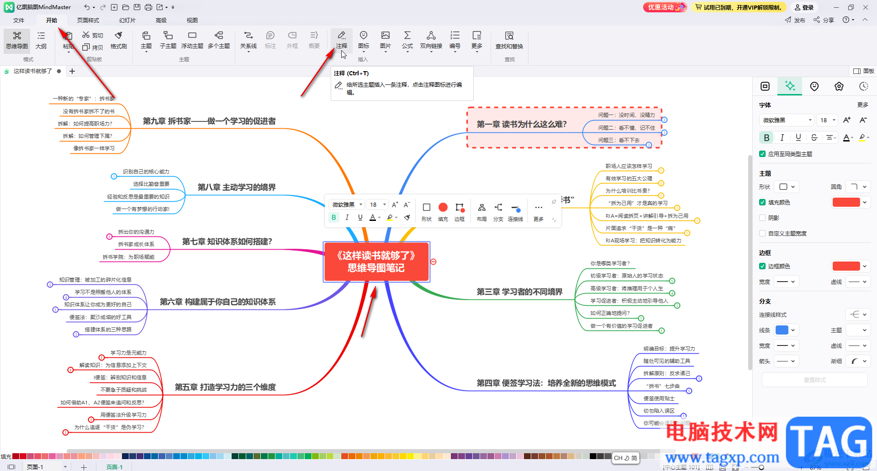Viewport: 877px width, 471px height.
Task: Insert 多个主题 multiple topics
Action: tap(219, 40)
